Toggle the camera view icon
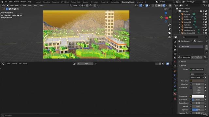The width and height of the screenshot is (209, 117). (169, 33)
